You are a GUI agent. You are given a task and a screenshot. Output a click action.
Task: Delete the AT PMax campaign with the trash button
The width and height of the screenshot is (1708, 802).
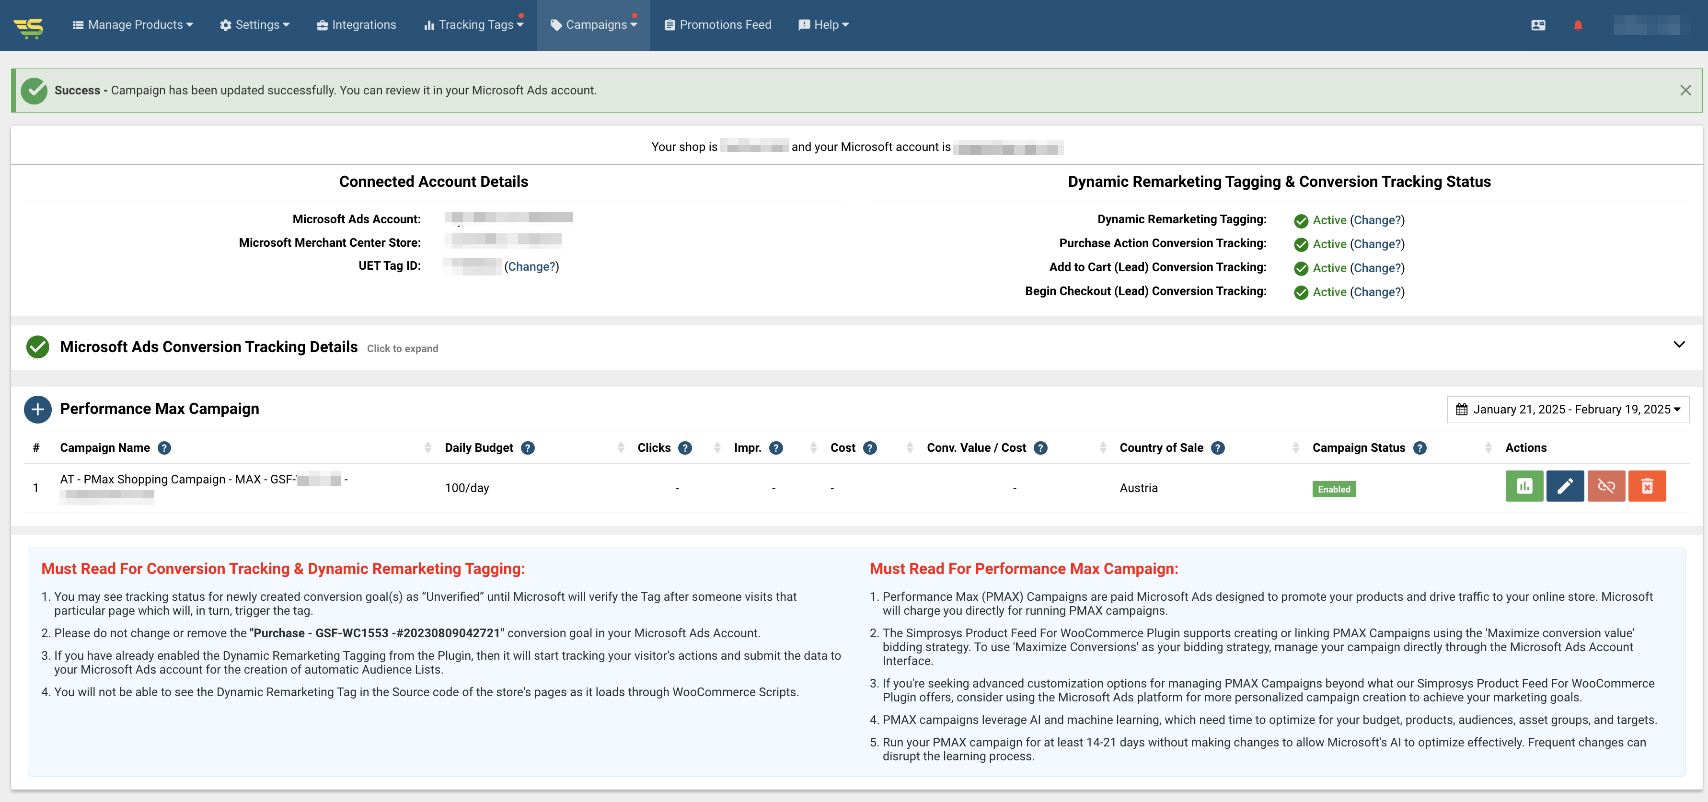pos(1647,486)
